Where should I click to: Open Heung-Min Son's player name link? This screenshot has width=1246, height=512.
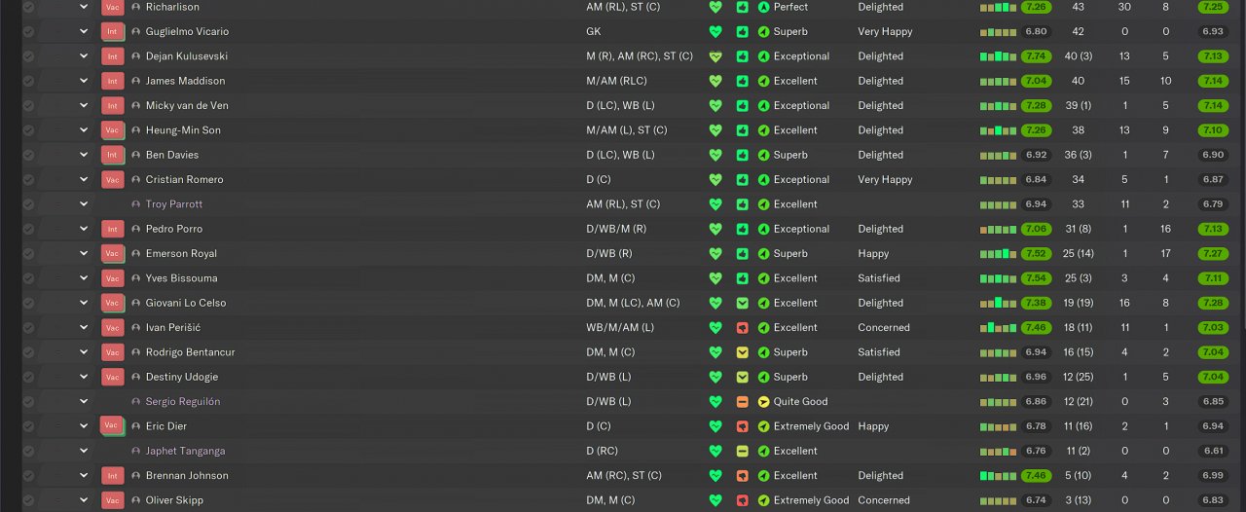[183, 130]
